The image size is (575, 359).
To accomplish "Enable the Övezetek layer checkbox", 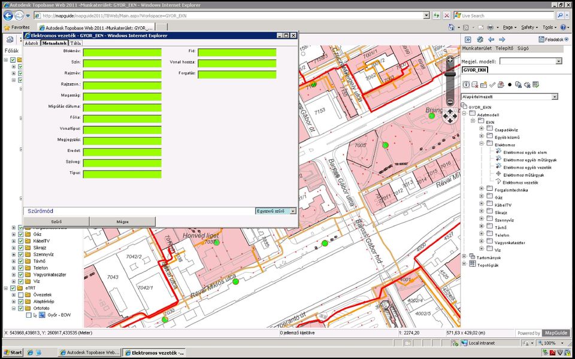I will (20, 295).
